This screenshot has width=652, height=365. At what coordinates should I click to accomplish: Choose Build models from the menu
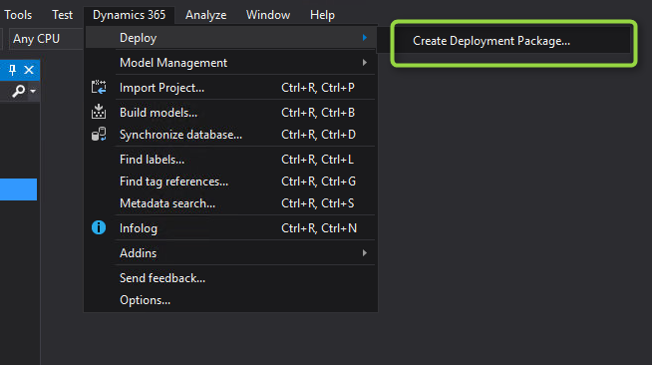[x=230, y=113]
